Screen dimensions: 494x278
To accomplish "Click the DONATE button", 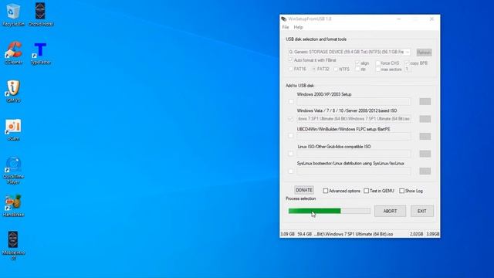I will coord(303,190).
